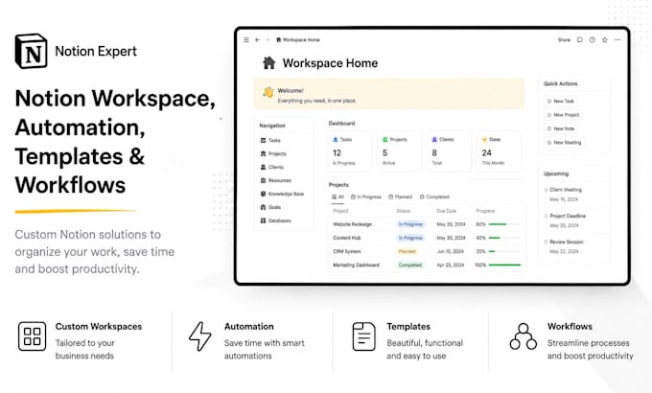Open Resources in Navigation
Viewport: 652px width, 393px height.
tap(276, 180)
